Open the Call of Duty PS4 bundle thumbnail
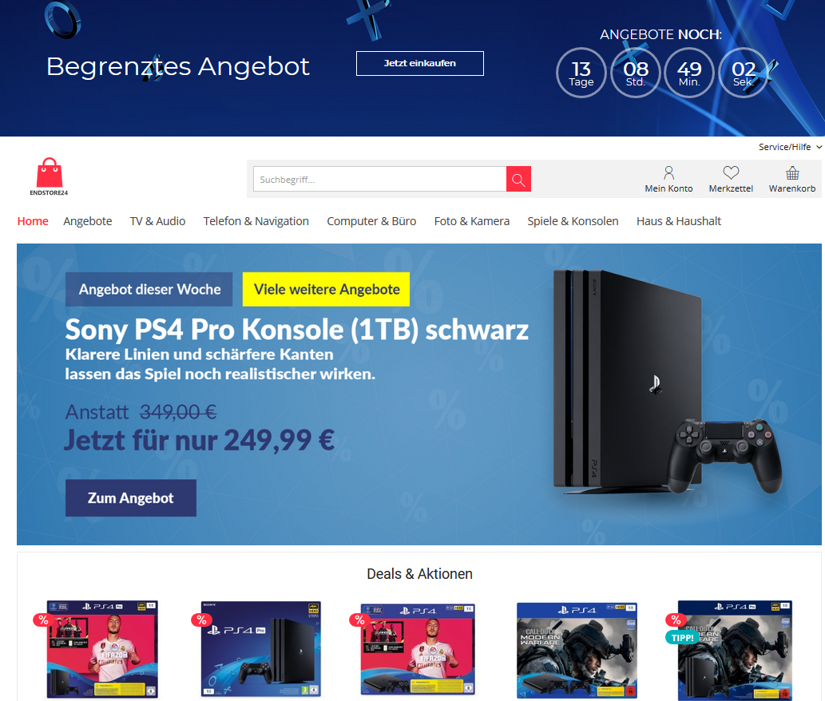Screen dimensions: 825x701 point(577,651)
